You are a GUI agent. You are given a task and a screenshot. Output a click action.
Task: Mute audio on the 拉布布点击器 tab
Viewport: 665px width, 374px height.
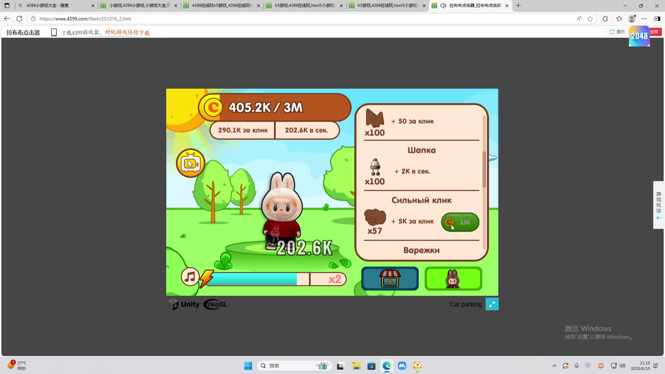(443, 6)
